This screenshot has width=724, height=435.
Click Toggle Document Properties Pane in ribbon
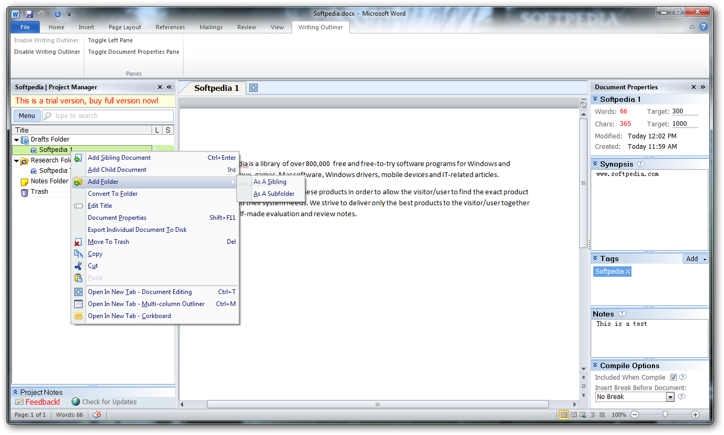tap(133, 52)
